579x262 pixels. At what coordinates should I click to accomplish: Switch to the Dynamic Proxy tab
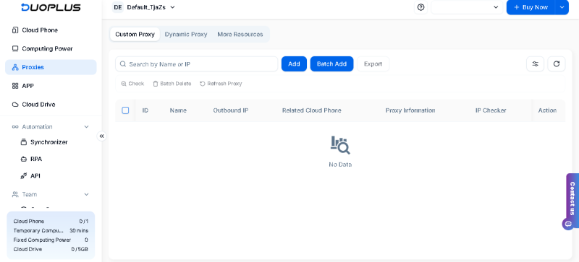[186, 34]
